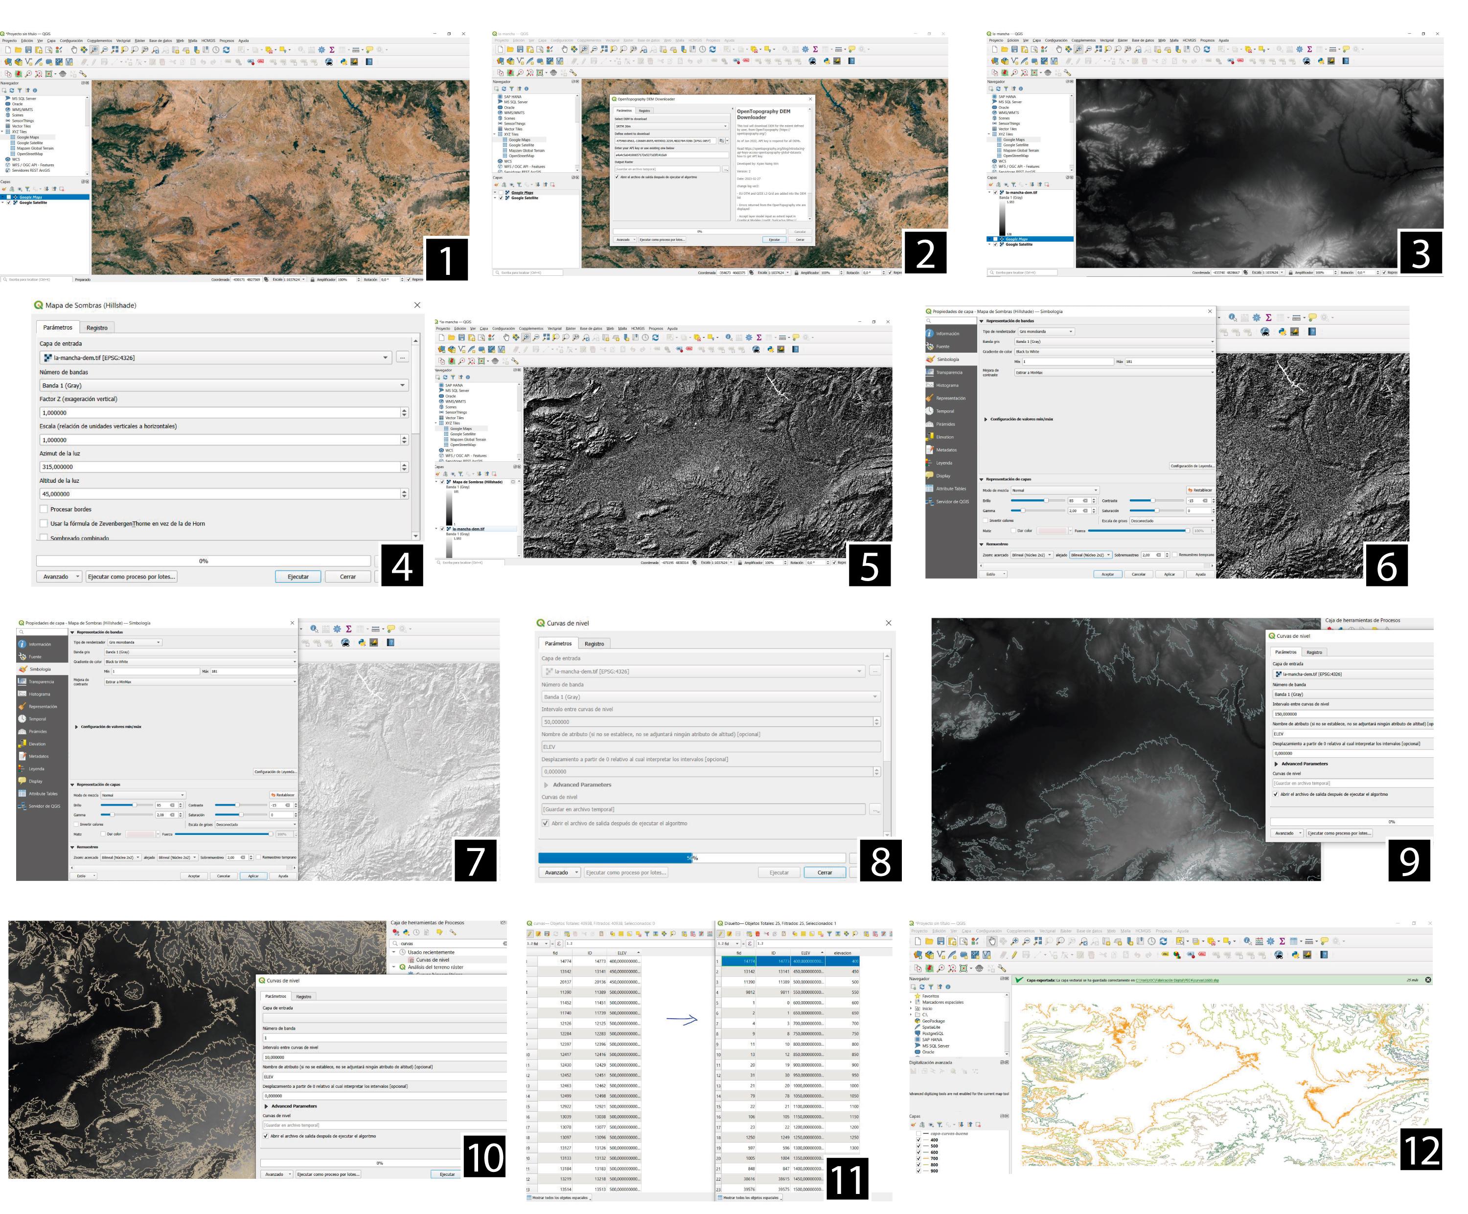
Task: Dismiss the 'Capa exportada' message bar in screenshot 12
Action: click(1428, 980)
